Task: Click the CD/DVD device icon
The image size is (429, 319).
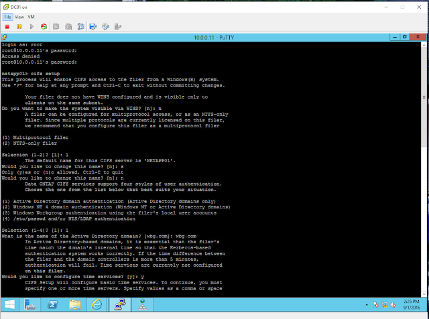Action: point(105,27)
